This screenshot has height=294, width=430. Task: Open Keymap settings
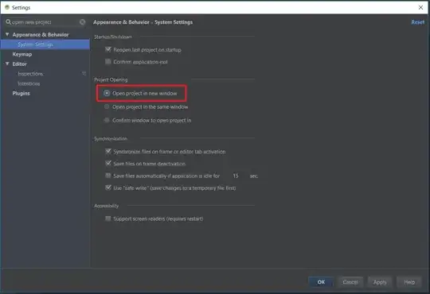click(22, 54)
